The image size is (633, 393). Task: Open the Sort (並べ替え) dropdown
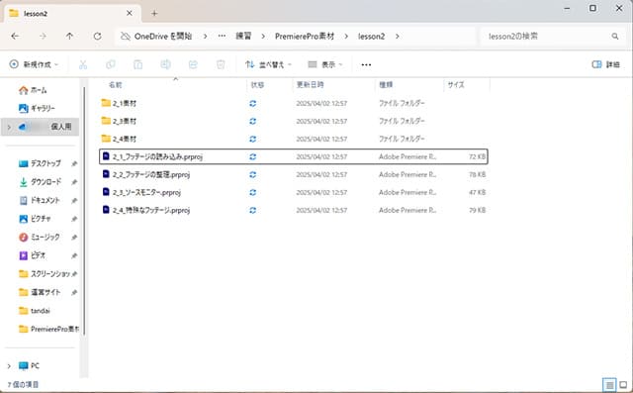[x=268, y=64]
